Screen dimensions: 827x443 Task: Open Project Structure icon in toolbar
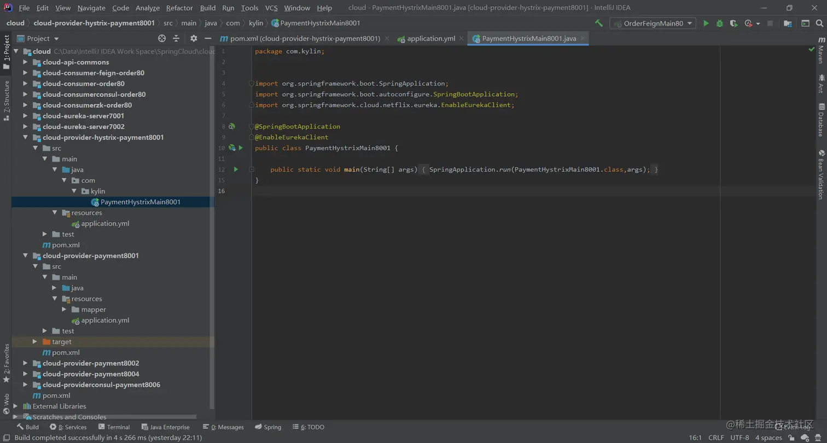tap(788, 23)
